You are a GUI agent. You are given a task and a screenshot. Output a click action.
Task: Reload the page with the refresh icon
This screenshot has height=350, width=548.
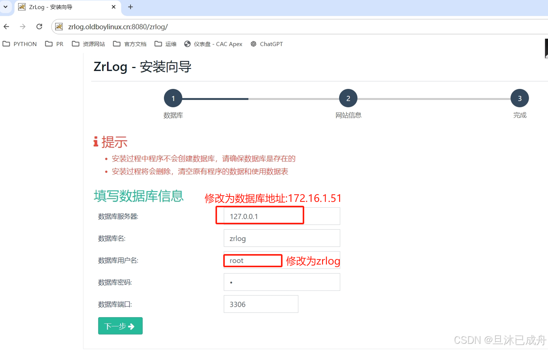tap(39, 27)
